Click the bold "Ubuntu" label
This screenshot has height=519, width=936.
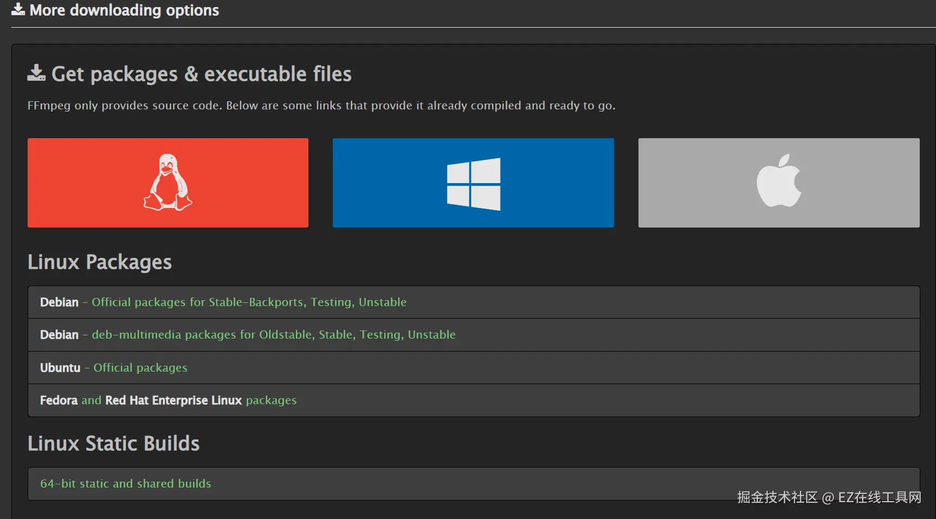[x=60, y=368]
